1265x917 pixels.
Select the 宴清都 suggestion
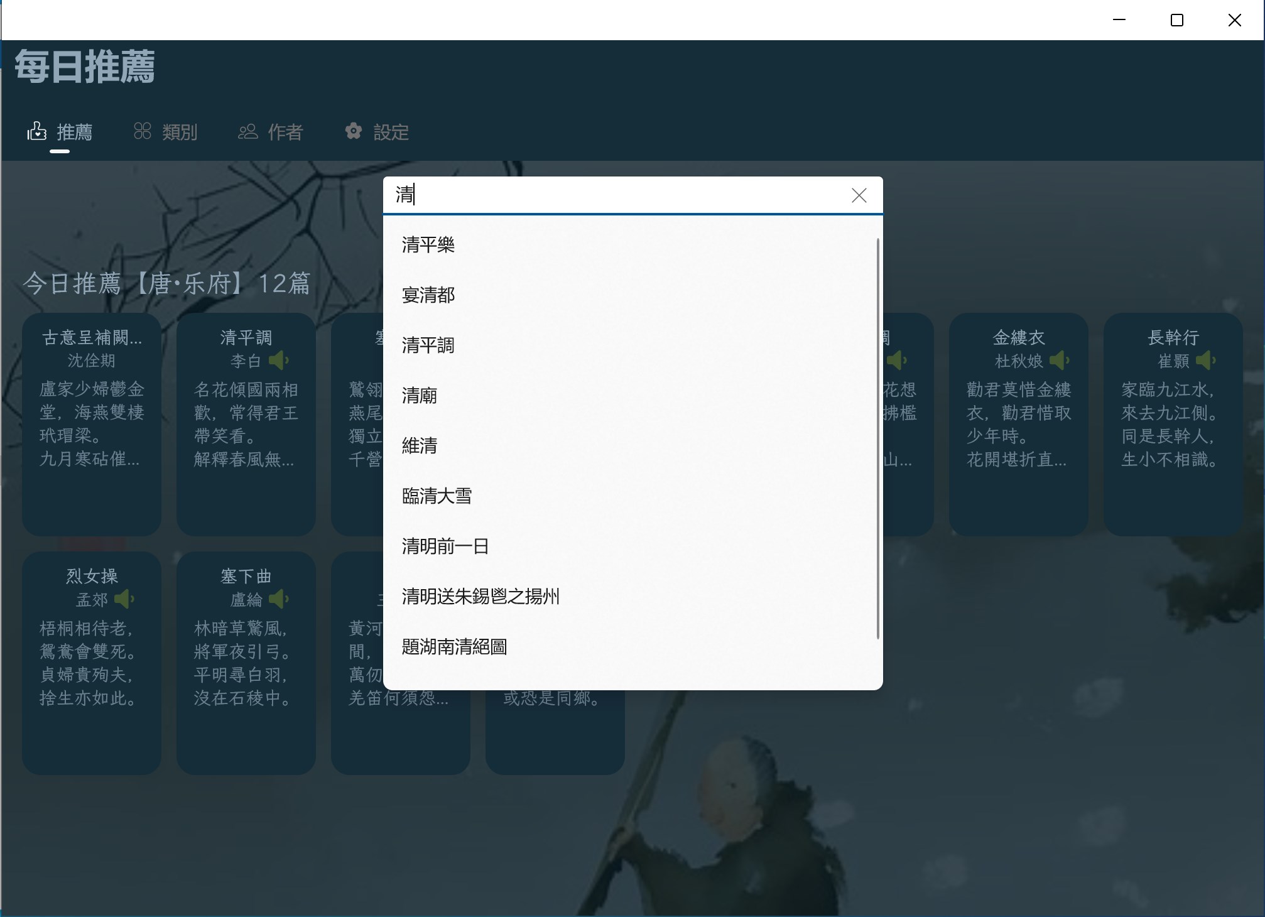click(428, 295)
